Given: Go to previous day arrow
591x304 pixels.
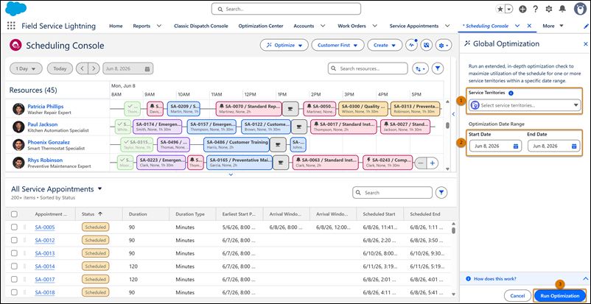Looking at the screenshot, I should (x=82, y=68).
